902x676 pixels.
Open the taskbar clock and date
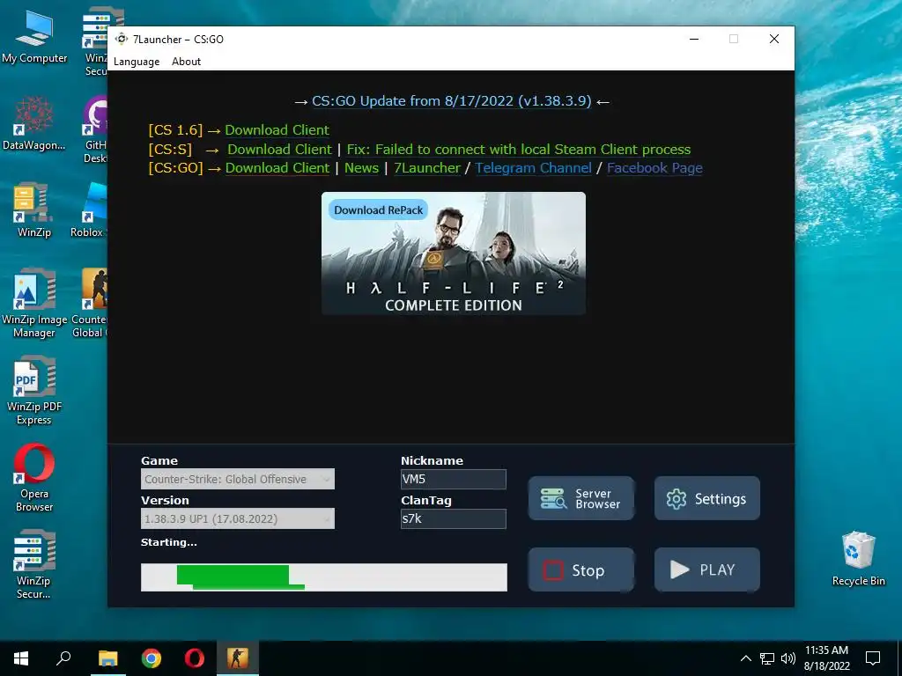(826, 658)
